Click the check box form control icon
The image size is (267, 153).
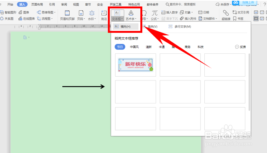click(x=262, y=12)
